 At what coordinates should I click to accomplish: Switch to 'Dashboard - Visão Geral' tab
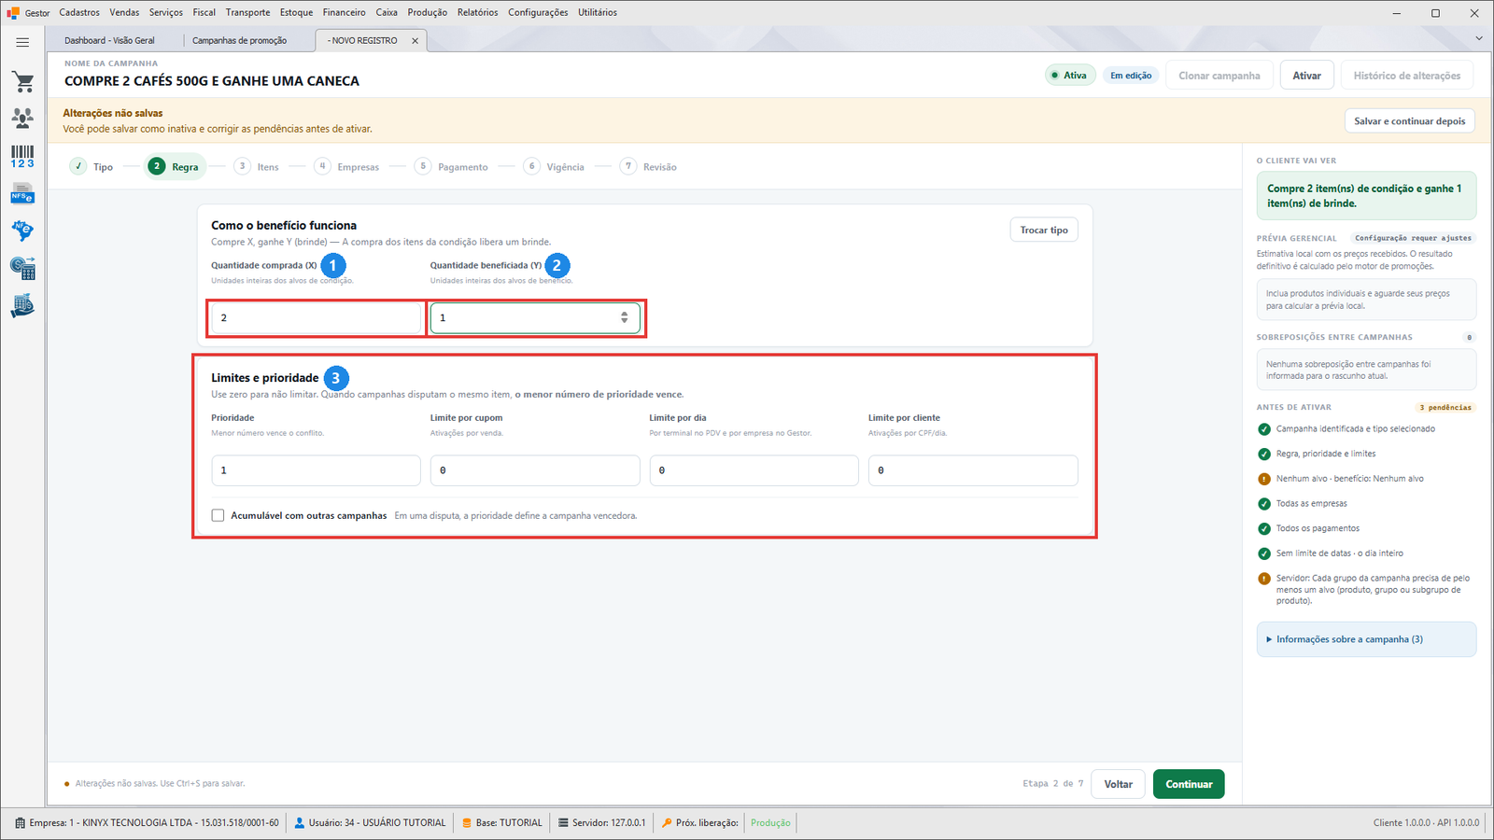click(110, 41)
